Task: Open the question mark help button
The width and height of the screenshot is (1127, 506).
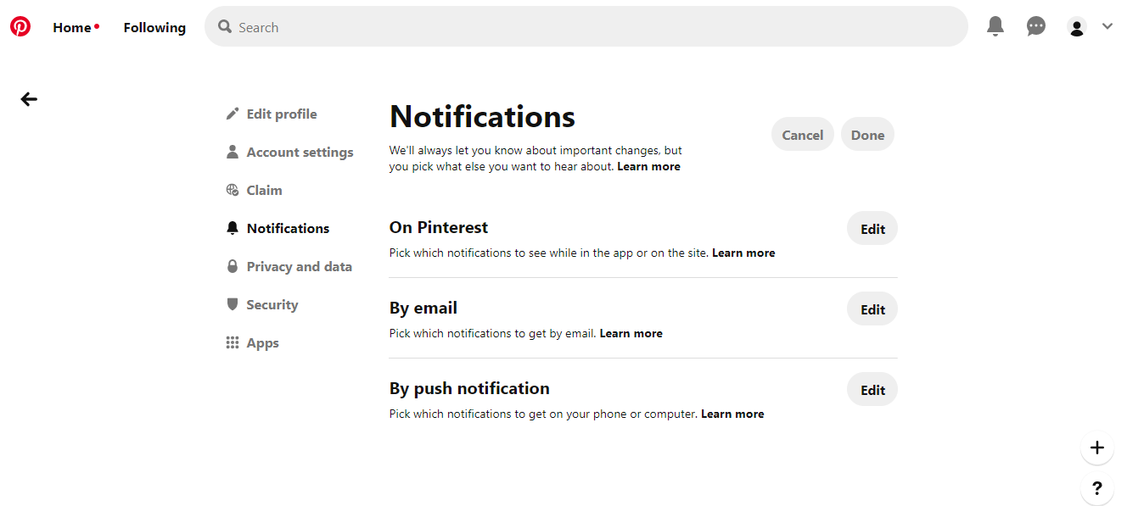Action: pos(1097,488)
